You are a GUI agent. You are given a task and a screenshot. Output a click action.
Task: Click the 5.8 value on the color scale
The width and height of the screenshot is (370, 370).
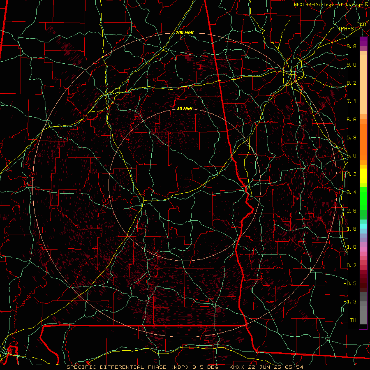351,138
